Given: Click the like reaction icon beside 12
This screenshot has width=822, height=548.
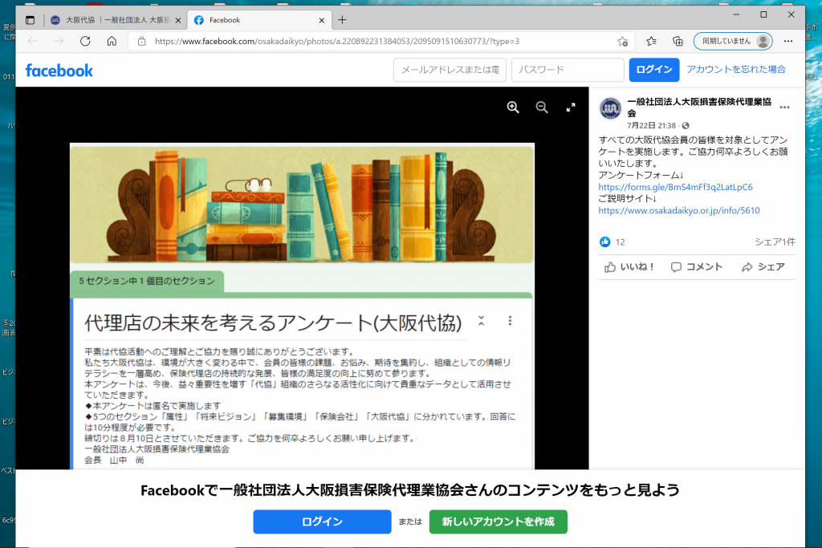Looking at the screenshot, I should pos(605,242).
